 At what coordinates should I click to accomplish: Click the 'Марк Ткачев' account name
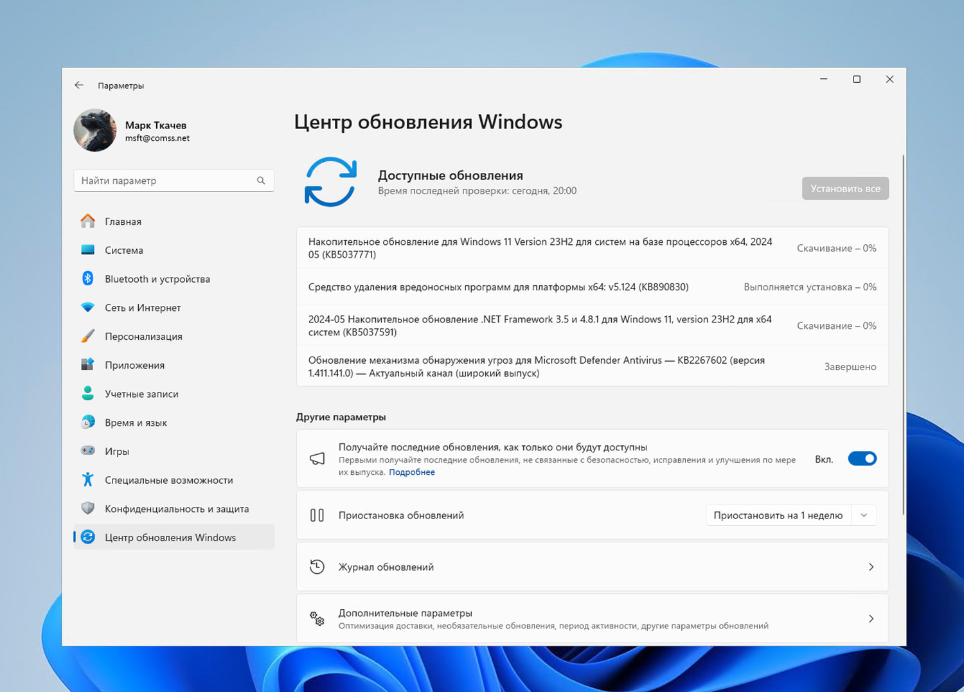tap(156, 125)
